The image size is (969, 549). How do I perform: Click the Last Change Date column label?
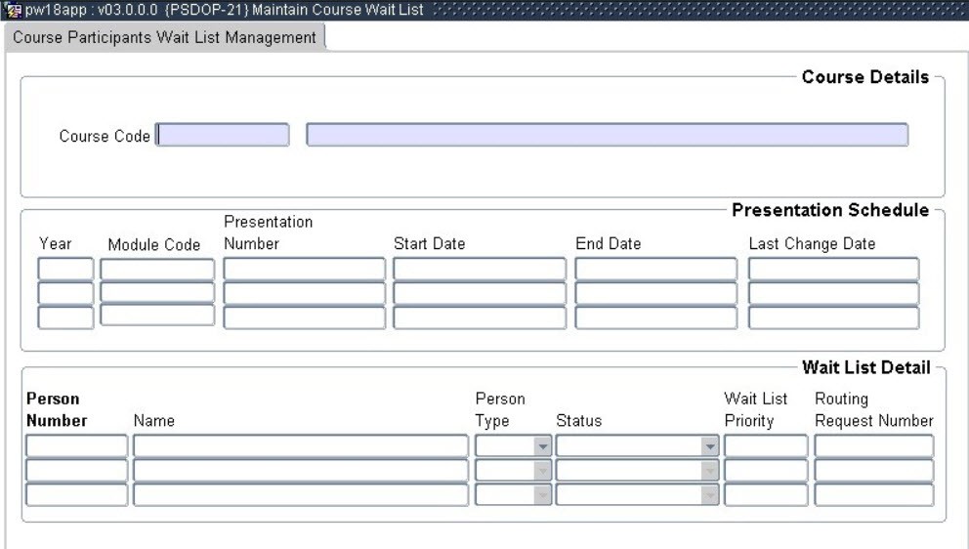(812, 243)
